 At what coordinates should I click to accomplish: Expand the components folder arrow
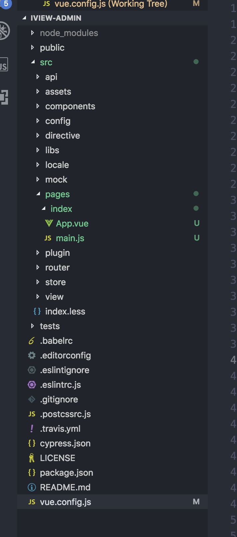38,106
